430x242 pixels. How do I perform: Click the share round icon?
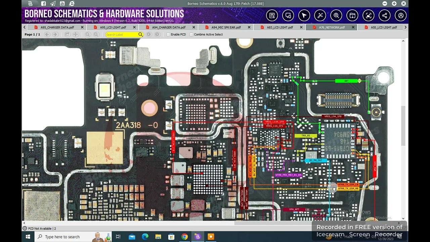click(x=385, y=15)
